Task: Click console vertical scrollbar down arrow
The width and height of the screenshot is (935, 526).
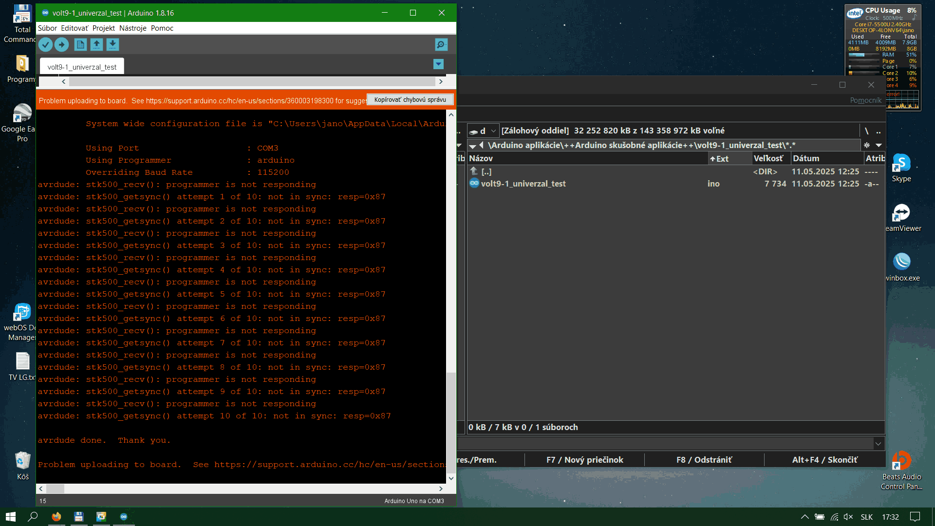Action: [x=451, y=478]
